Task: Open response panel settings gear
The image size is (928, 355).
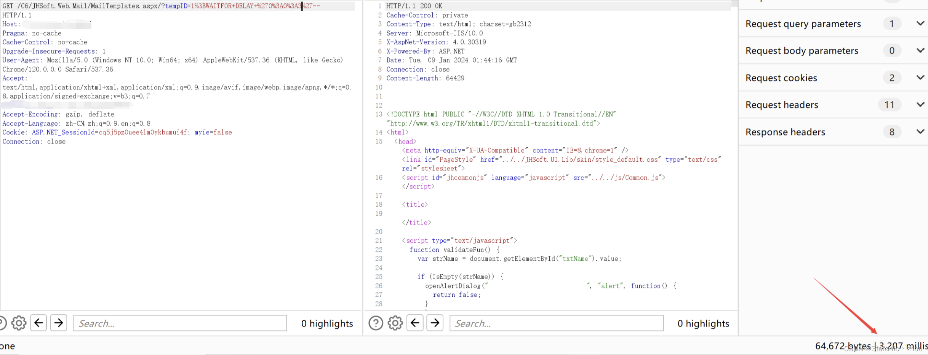Action: 395,323
